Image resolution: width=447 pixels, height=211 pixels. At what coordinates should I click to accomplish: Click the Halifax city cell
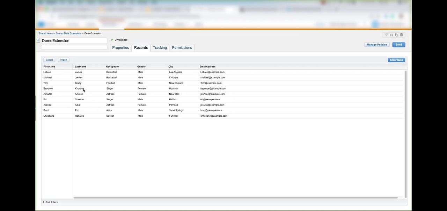click(173, 100)
